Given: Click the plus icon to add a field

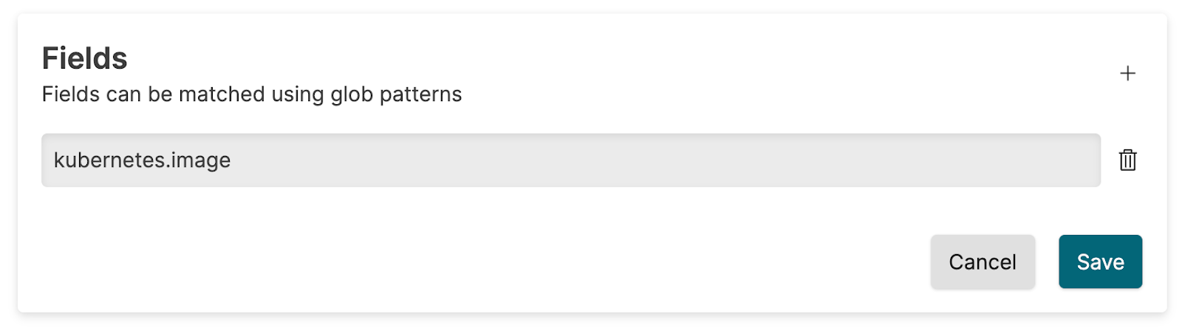Looking at the screenshot, I should point(1127,73).
